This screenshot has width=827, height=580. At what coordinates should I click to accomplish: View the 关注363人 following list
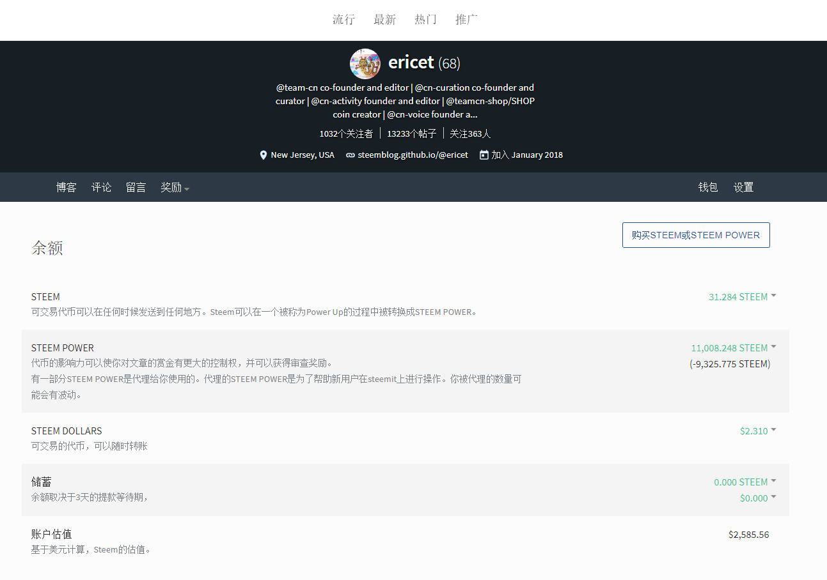pyautogui.click(x=470, y=134)
